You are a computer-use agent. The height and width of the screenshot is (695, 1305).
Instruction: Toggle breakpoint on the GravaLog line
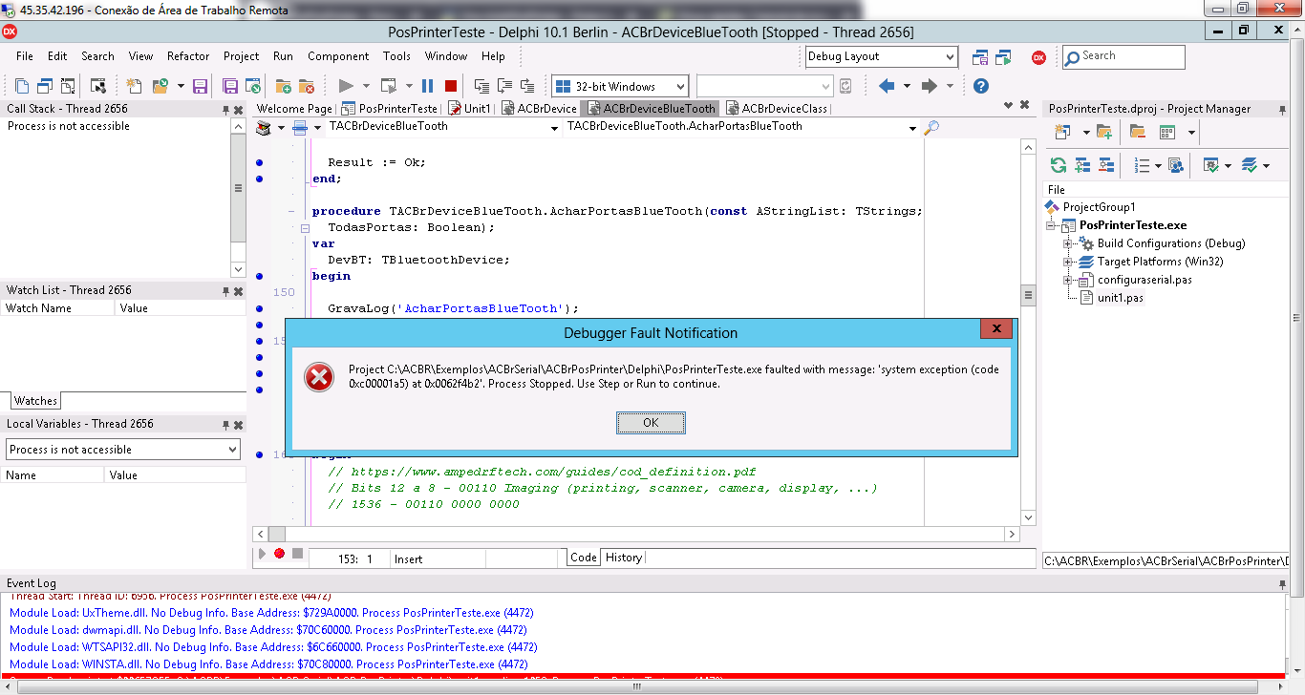[259, 308]
